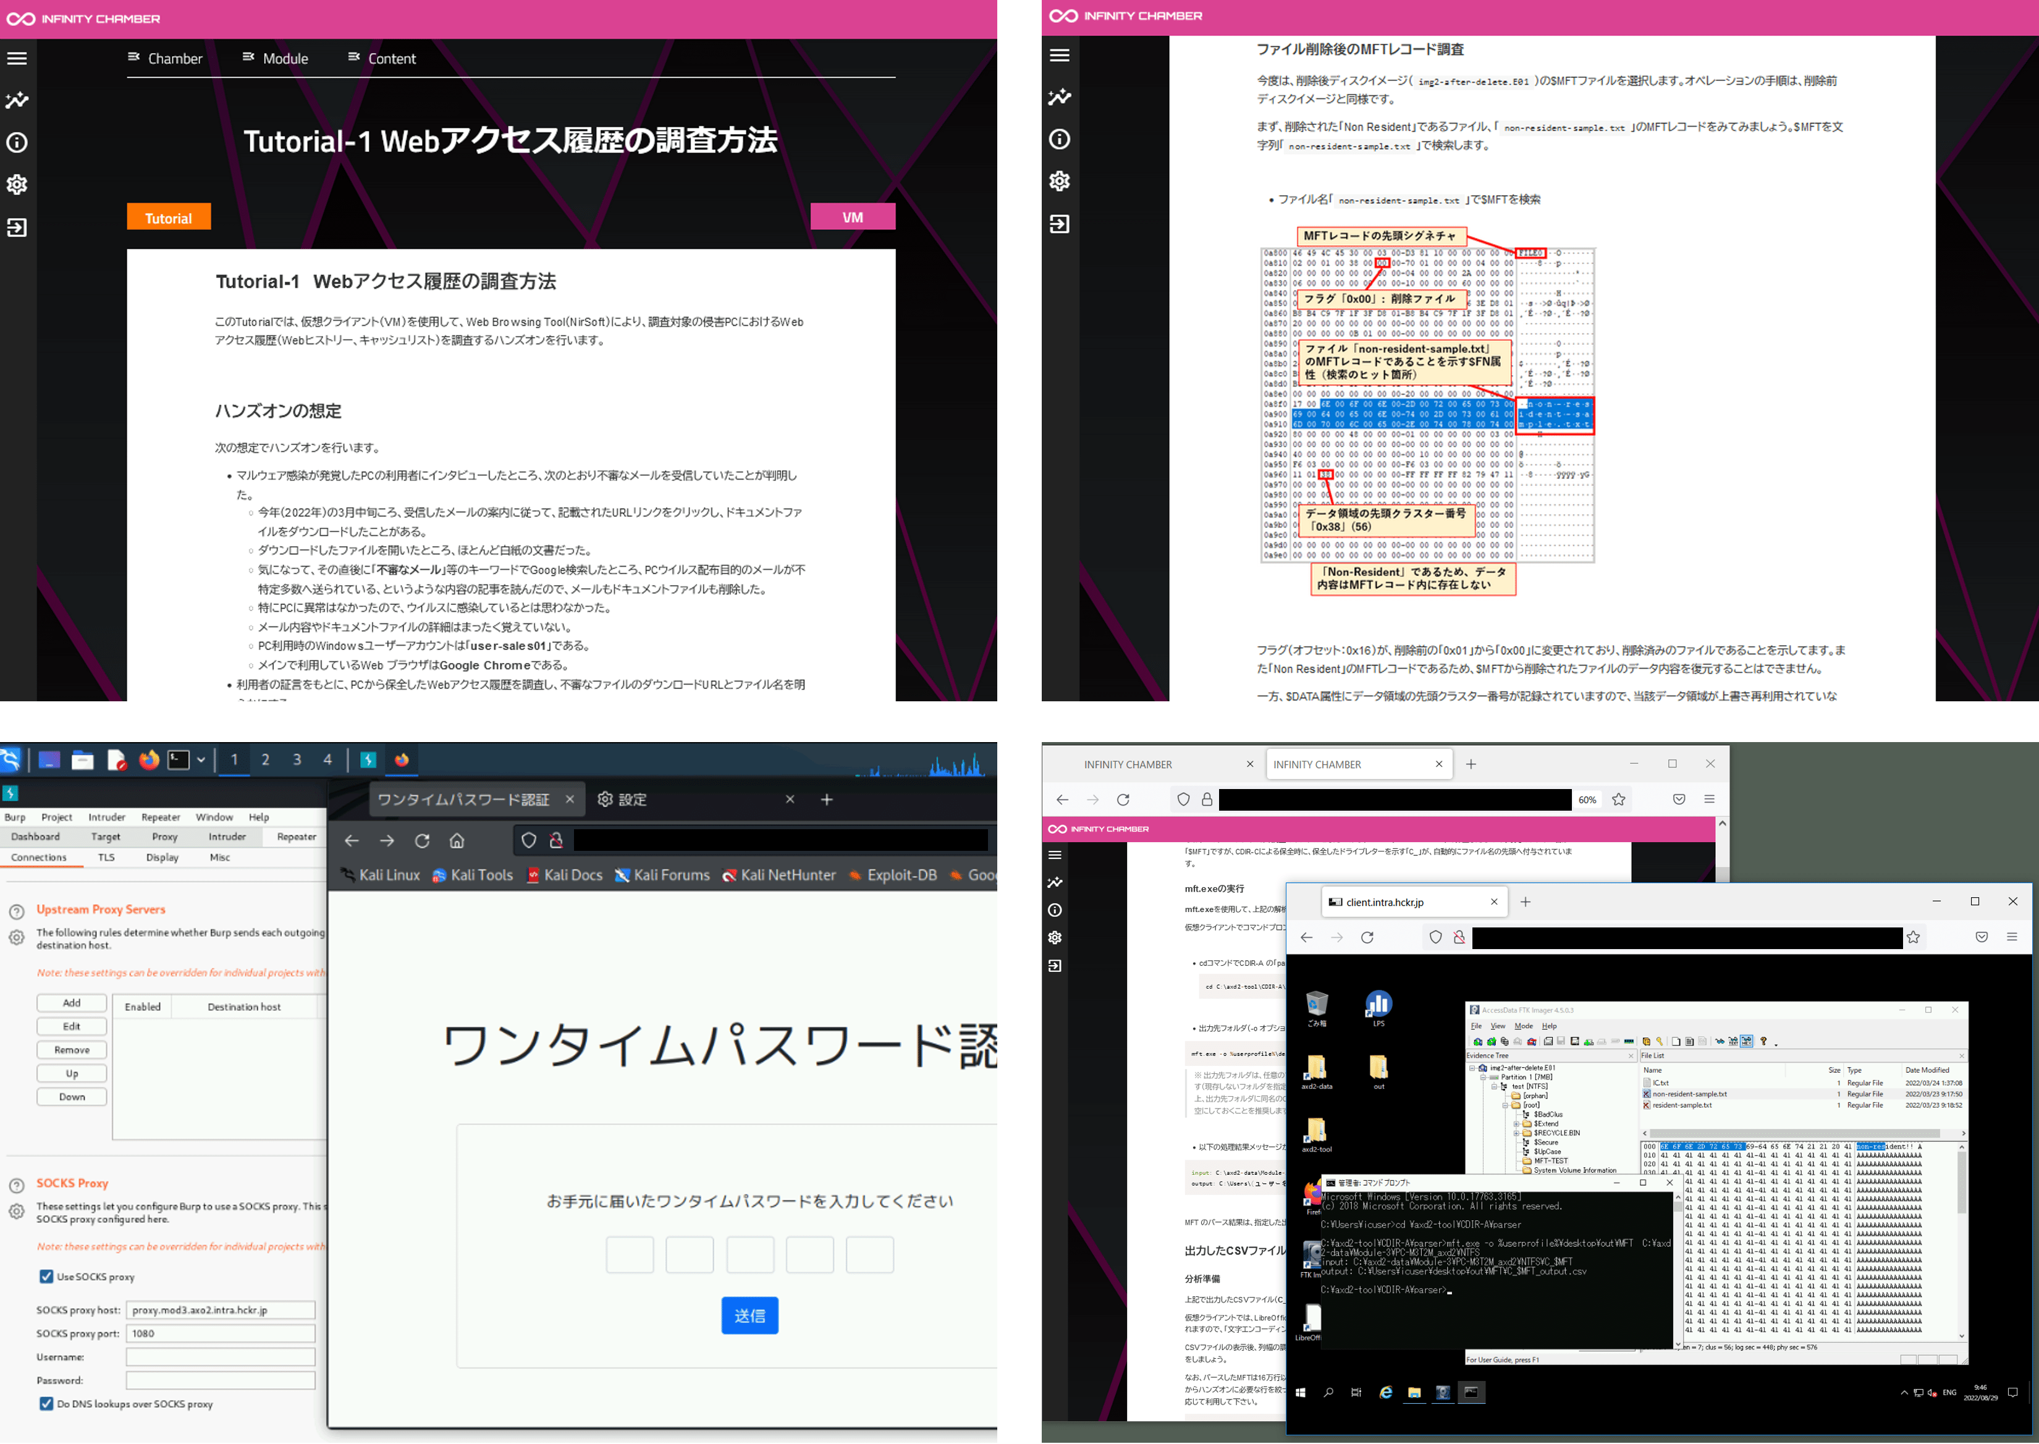Expand the $Extend folder in Evidence Tree
This screenshot has width=2039, height=1444.
point(1517,1126)
